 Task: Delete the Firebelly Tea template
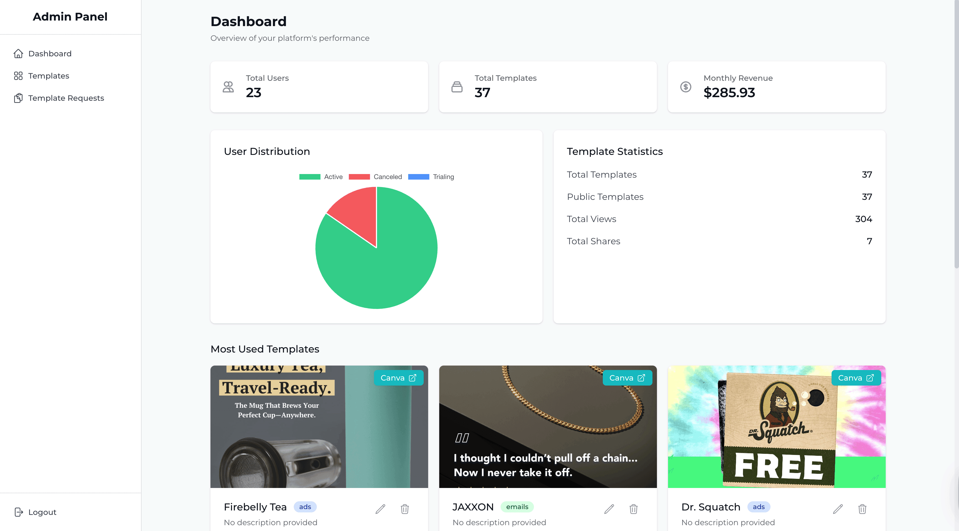405,509
